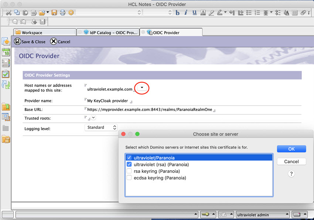Click the numbered list icon

coord(257,13)
